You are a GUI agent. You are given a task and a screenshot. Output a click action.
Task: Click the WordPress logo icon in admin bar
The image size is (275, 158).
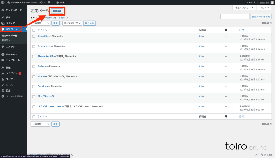pos(3,2)
